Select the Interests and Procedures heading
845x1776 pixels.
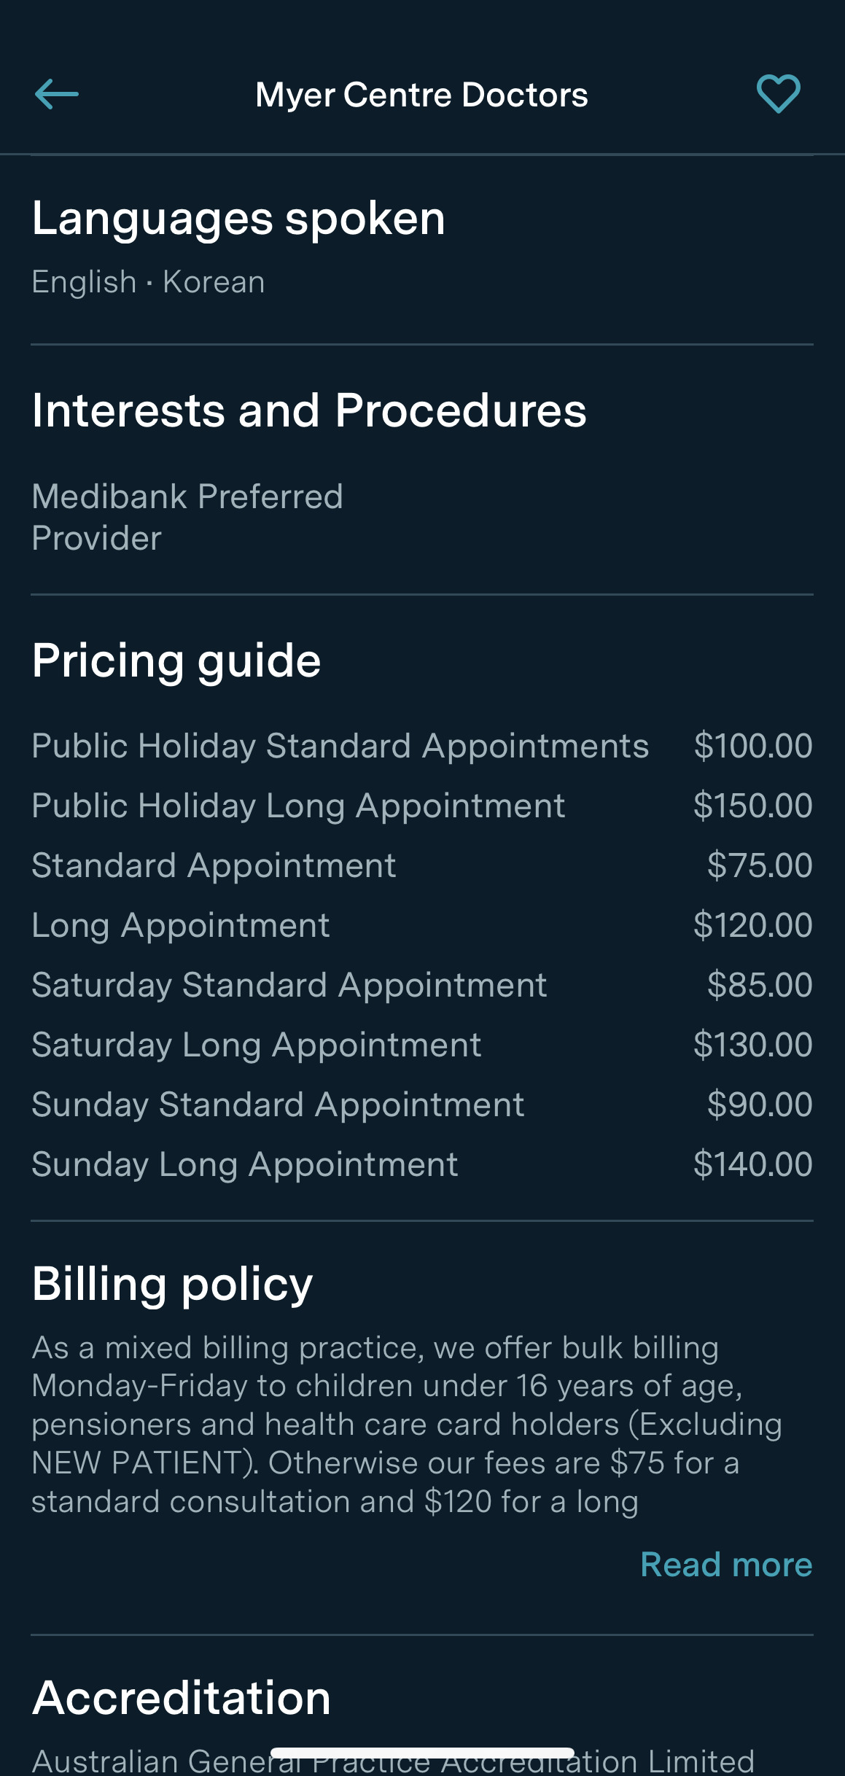click(309, 410)
